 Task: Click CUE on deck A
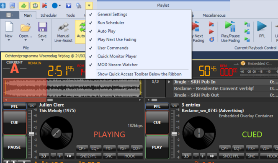click(15, 122)
